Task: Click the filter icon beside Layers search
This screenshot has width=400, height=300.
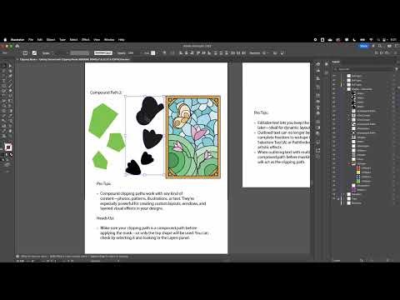Action: tap(397, 69)
